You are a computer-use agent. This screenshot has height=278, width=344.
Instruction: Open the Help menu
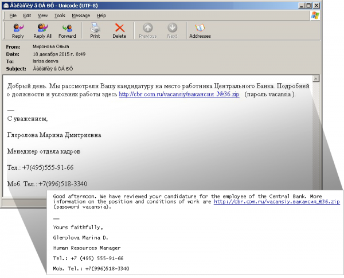pos(101,15)
